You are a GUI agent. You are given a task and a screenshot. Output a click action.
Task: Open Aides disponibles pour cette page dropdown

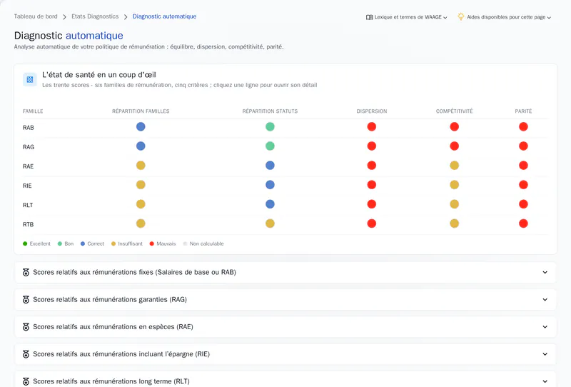tap(505, 17)
